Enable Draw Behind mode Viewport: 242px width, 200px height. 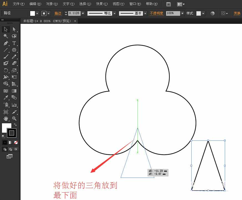10,149
